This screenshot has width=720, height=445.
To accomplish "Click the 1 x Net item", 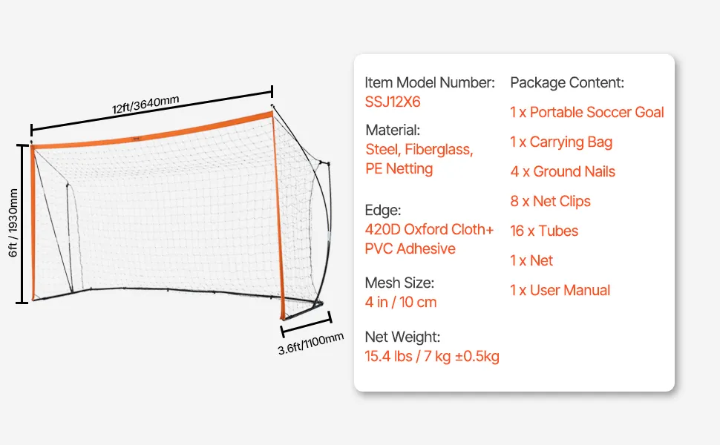I will (x=531, y=260).
